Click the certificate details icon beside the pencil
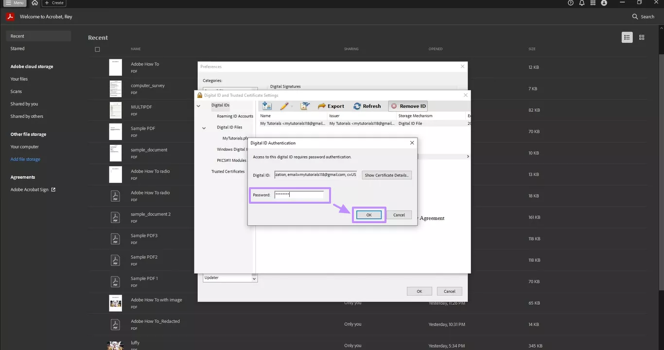 [305, 106]
